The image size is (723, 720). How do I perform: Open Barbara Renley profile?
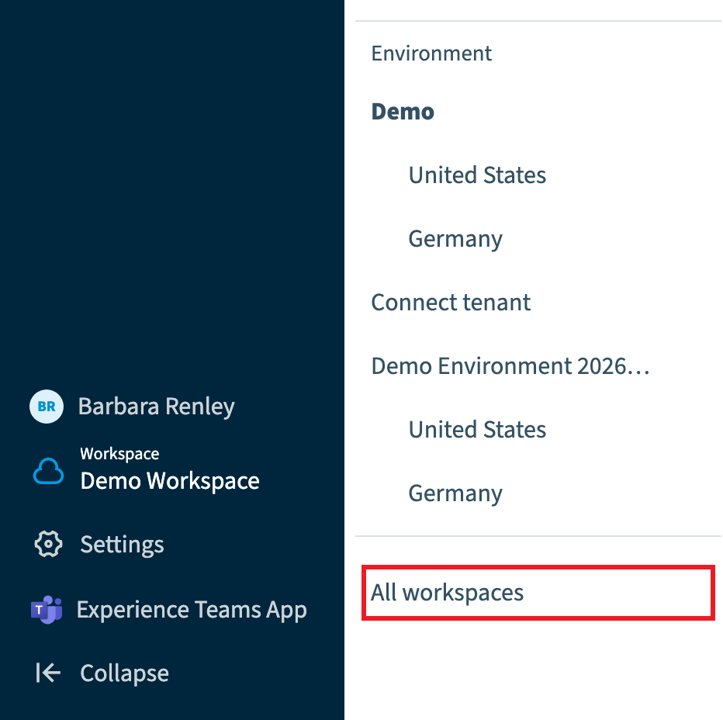coord(156,407)
